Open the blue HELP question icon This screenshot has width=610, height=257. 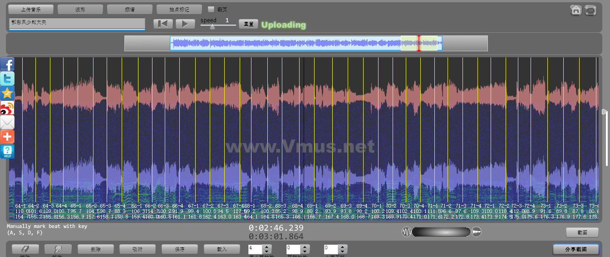click(7, 151)
